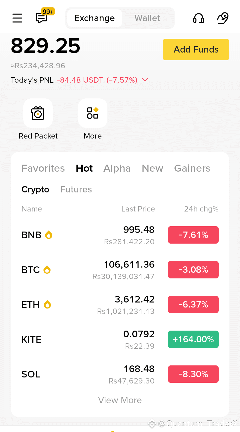Viewport: 240px width, 432px height.
Task: Select the Alpha tab
Action: [x=117, y=168]
